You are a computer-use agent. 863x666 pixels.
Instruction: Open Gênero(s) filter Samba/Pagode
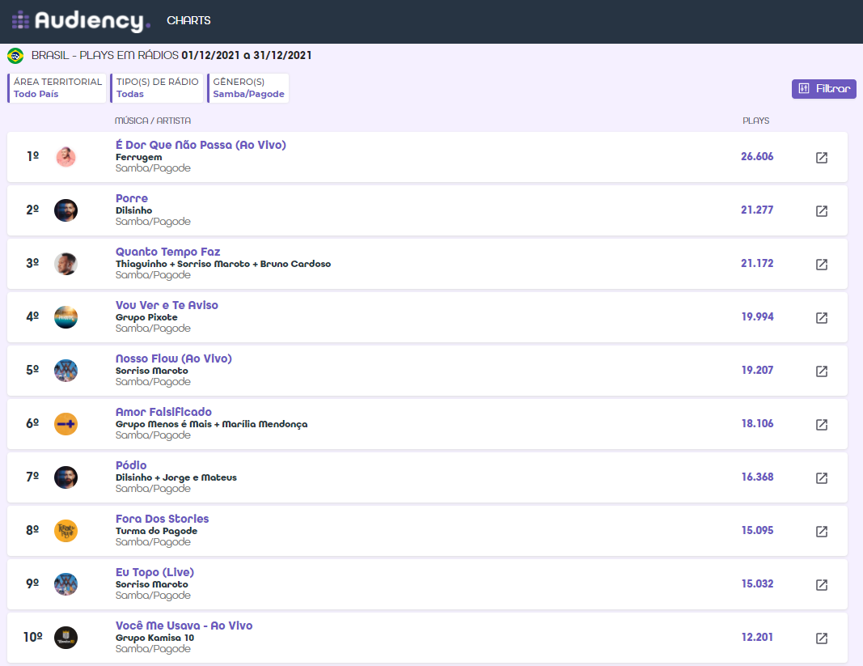tap(248, 88)
